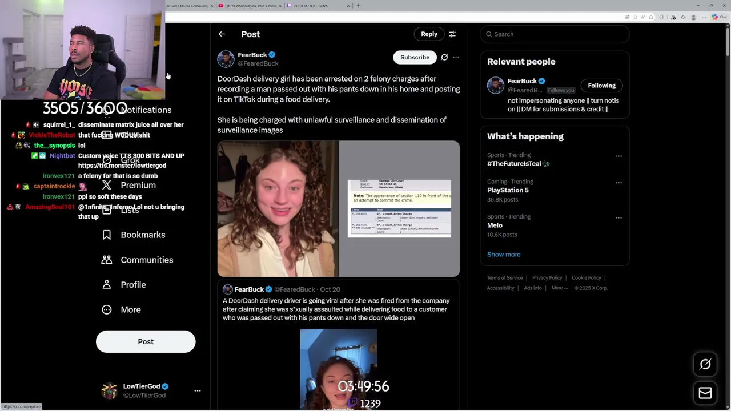Open Accessibility footer link
The height and width of the screenshot is (411, 731).
501,288
